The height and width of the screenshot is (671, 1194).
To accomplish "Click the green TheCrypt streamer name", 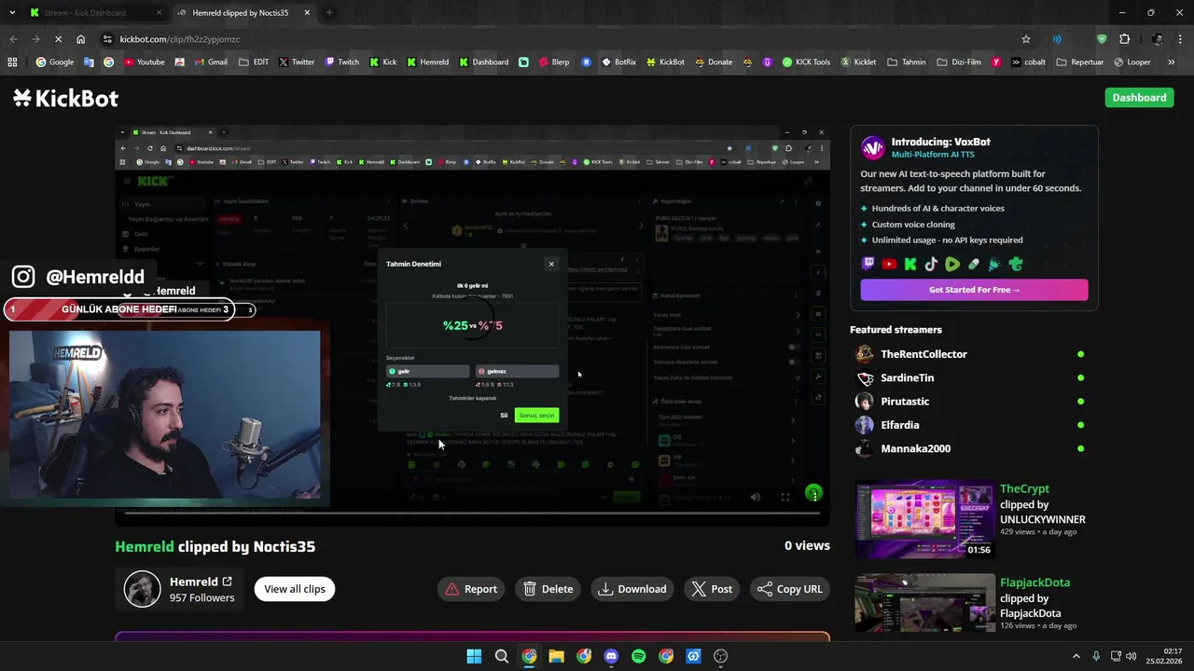I will coord(1024,488).
